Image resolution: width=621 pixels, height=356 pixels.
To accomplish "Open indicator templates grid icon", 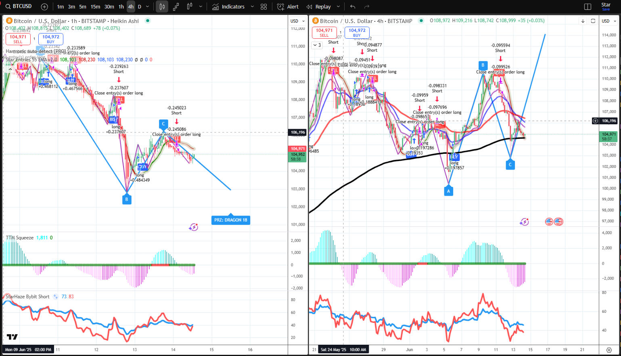I will (264, 7).
